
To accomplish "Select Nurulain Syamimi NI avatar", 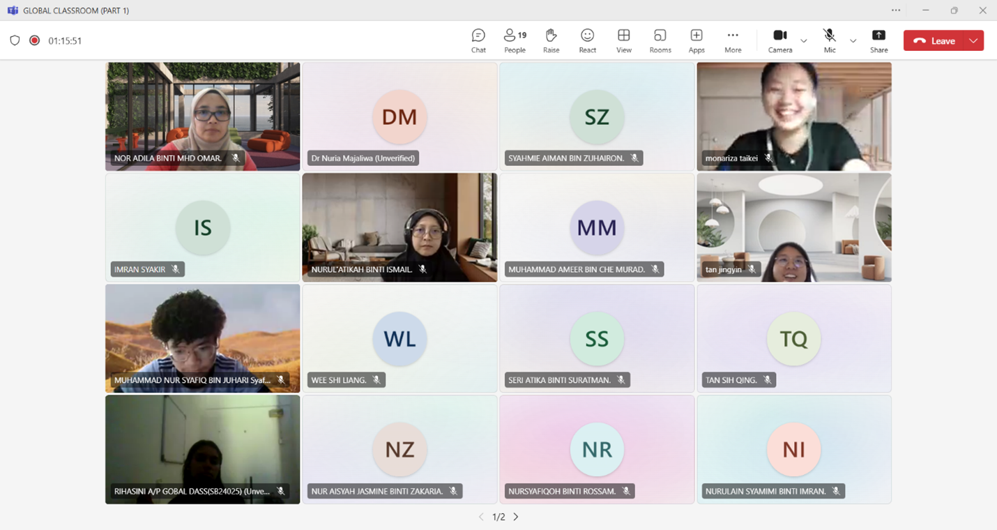I will [794, 449].
